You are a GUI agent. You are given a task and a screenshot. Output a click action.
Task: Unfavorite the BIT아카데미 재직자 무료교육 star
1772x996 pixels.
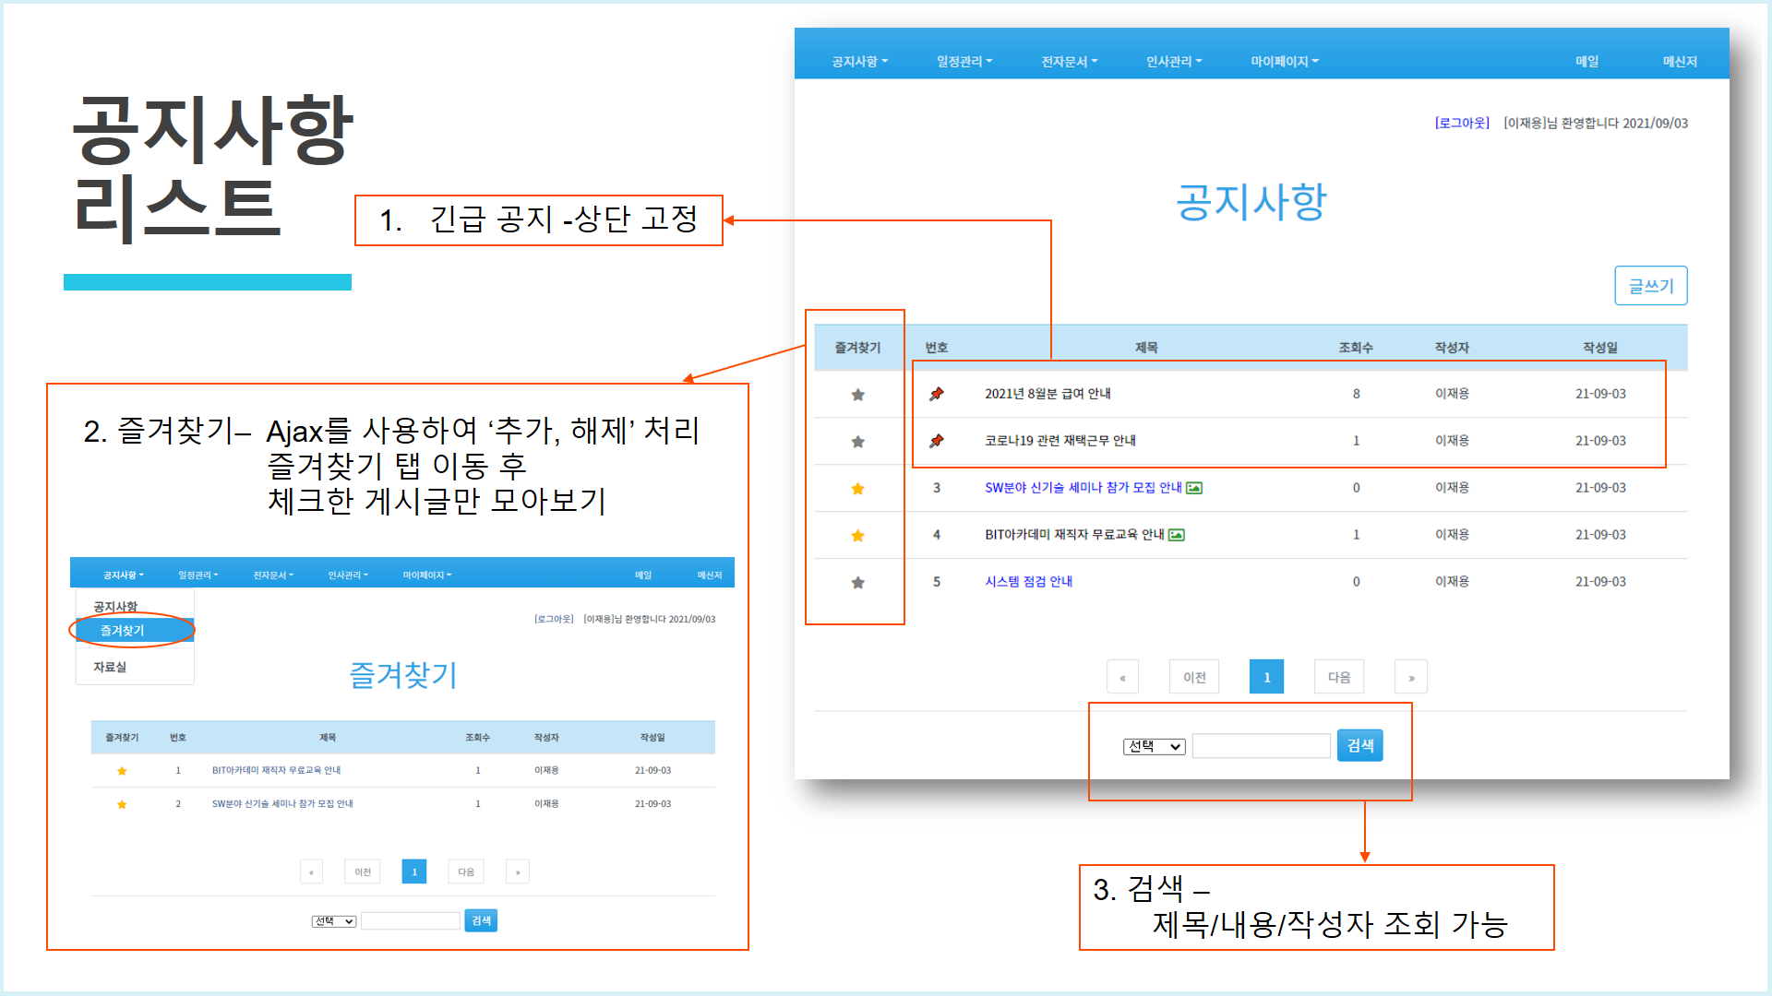click(857, 536)
